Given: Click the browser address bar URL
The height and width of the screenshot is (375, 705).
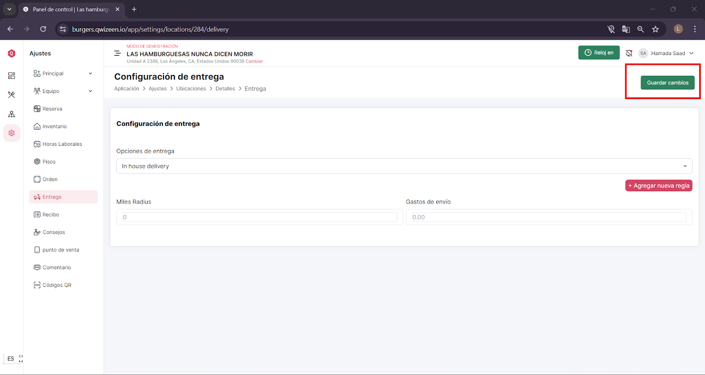Looking at the screenshot, I should (150, 30).
